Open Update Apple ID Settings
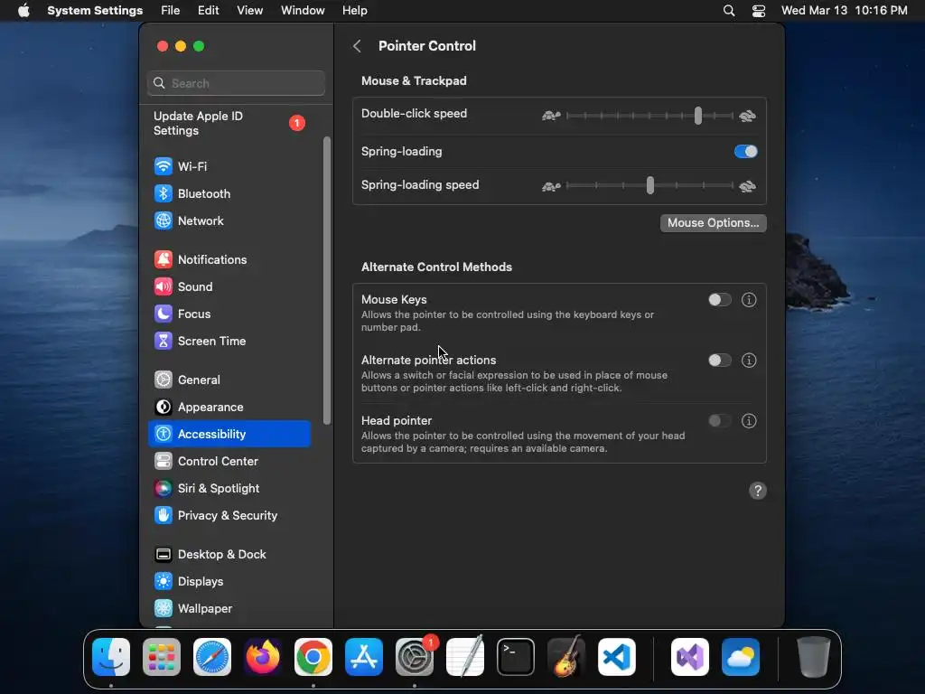This screenshot has width=925, height=694. 229,123
